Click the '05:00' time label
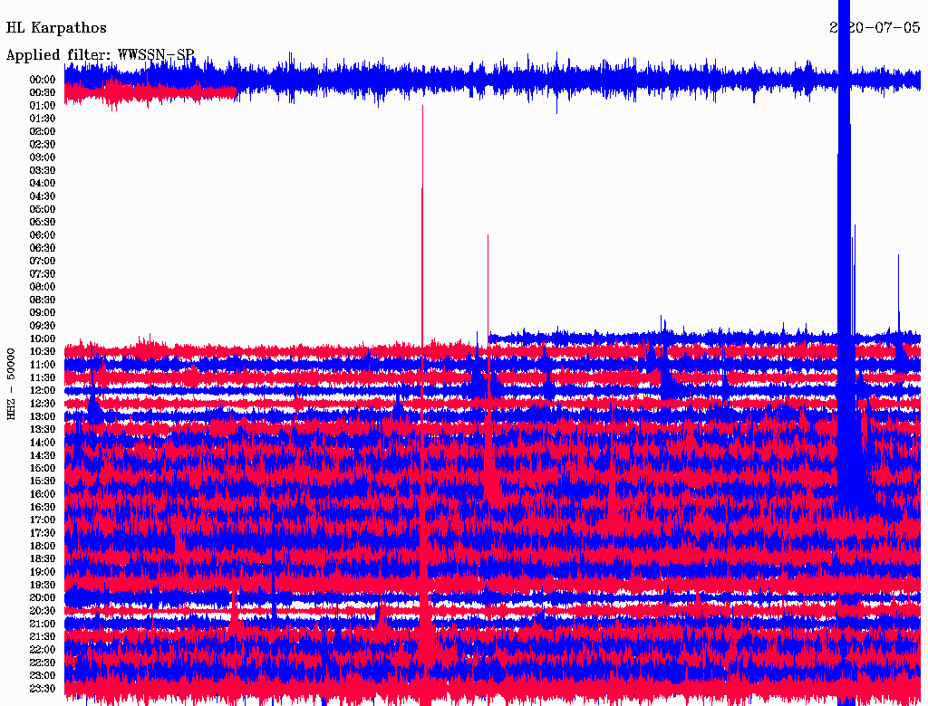 coord(43,209)
